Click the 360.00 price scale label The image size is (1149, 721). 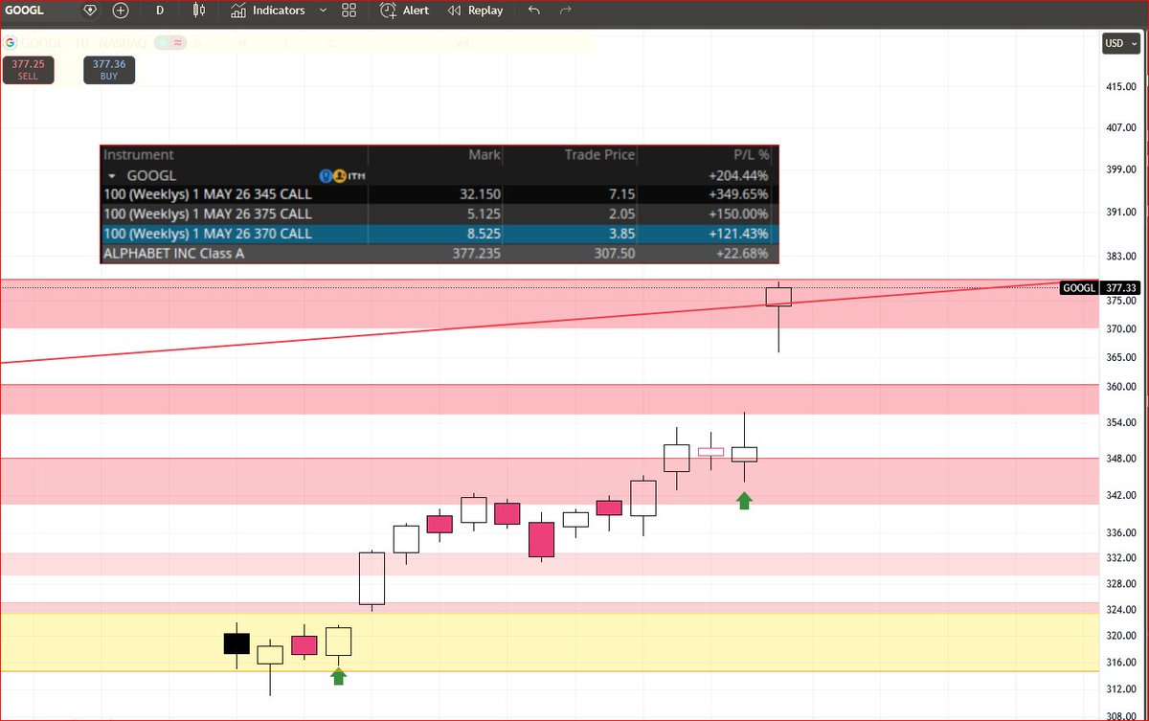pos(1121,387)
